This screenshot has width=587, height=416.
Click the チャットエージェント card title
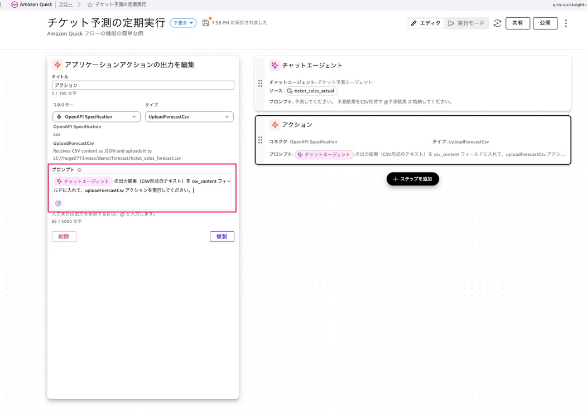(312, 65)
